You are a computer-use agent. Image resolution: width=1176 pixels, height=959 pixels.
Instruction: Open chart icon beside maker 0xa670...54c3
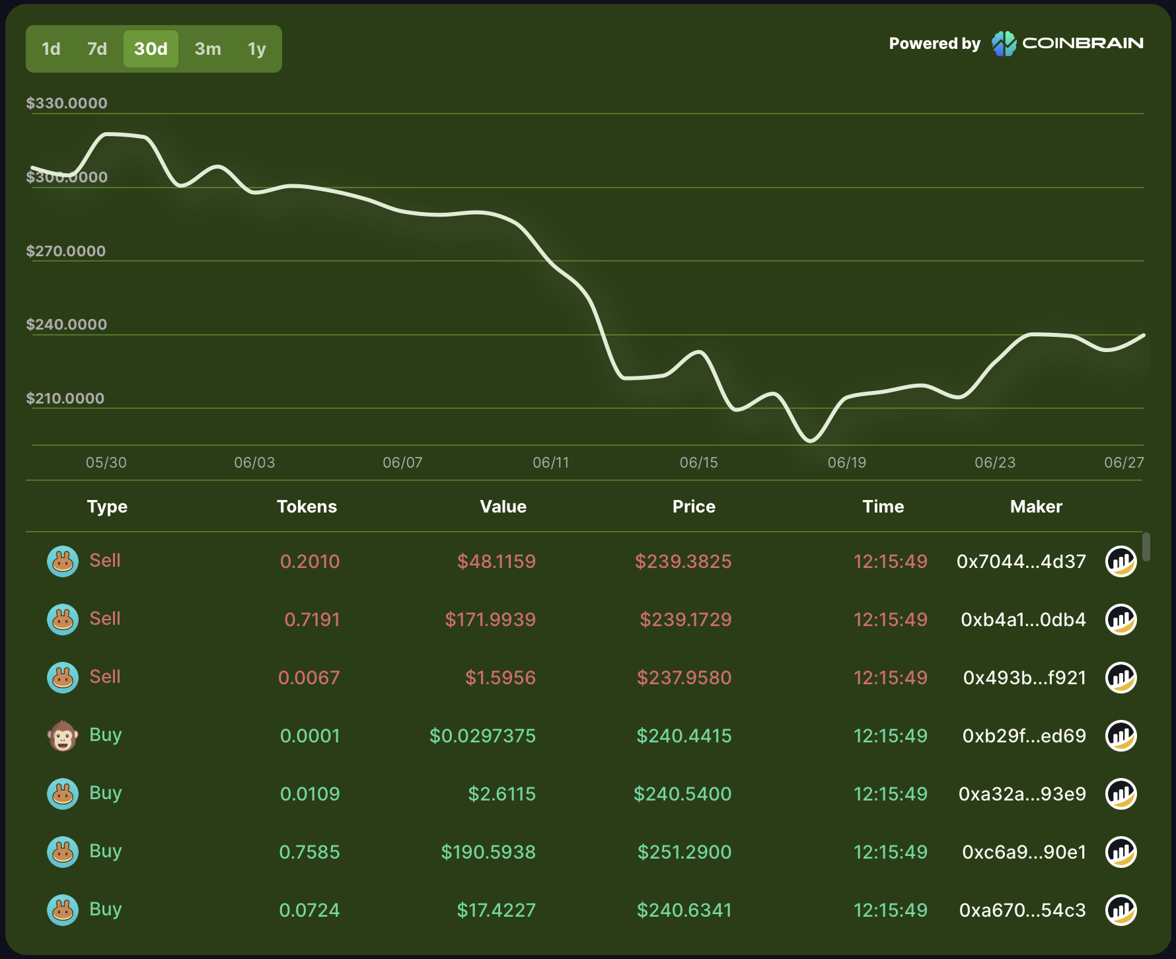coord(1121,910)
